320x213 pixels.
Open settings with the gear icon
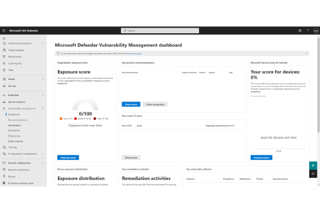[x=300, y=31]
